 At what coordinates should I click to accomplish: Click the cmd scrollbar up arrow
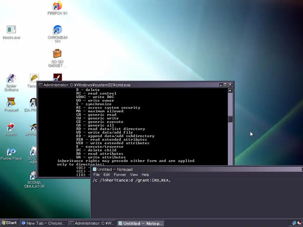pos(230,90)
